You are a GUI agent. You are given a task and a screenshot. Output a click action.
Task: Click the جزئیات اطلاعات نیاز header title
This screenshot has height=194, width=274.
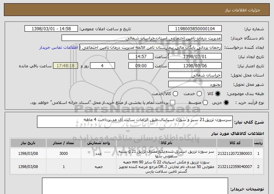tap(242, 10)
